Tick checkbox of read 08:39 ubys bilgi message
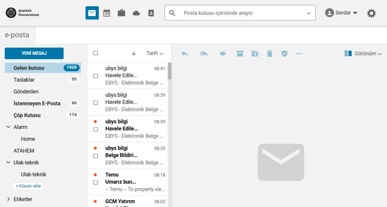 click(x=96, y=103)
